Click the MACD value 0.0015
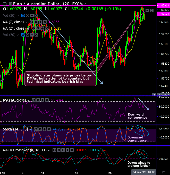This screenshot has width=170, height=175. [x=81, y=150]
